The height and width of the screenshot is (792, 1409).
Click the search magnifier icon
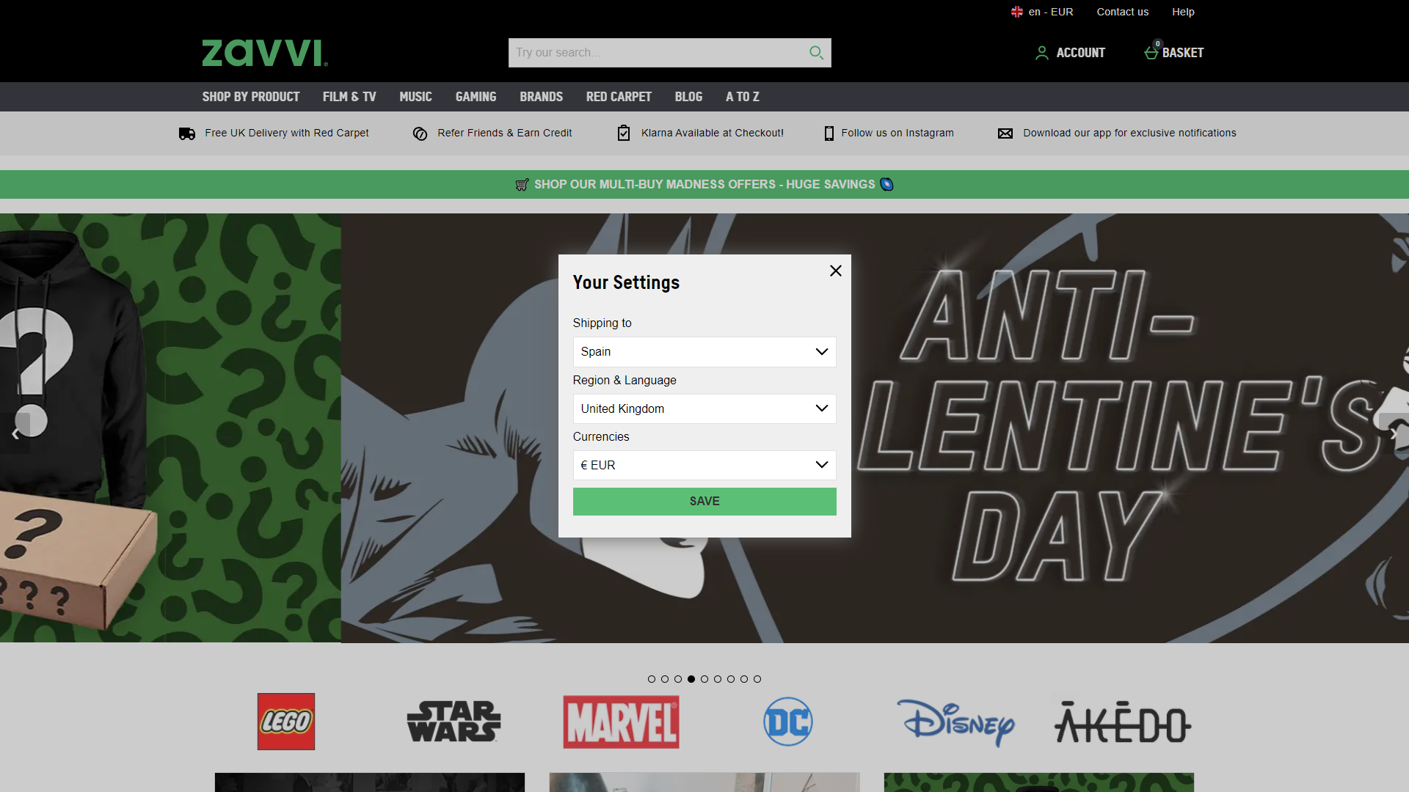point(816,53)
